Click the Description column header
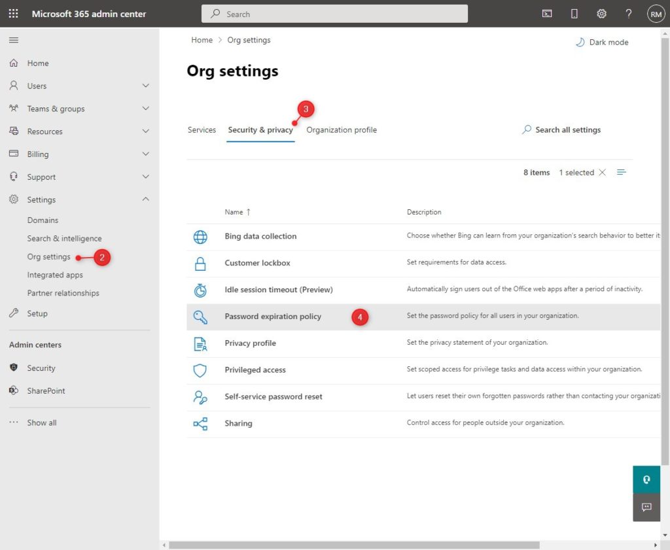Screen dimensions: 670x550 point(424,212)
